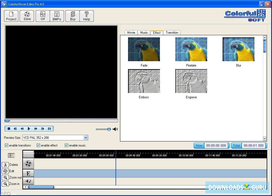Click the Save film reel icon
Viewport: 272px width, 196px height.
tap(27, 15)
